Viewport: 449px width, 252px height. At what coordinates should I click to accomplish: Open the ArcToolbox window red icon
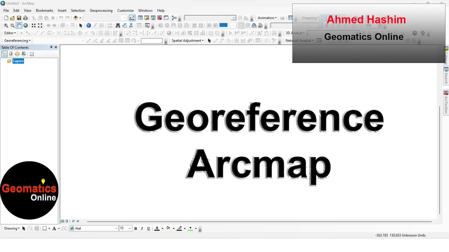(160, 18)
